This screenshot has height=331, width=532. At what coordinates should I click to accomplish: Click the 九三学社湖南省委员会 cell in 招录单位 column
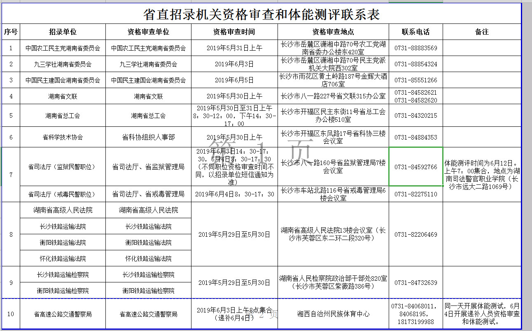coord(63,64)
